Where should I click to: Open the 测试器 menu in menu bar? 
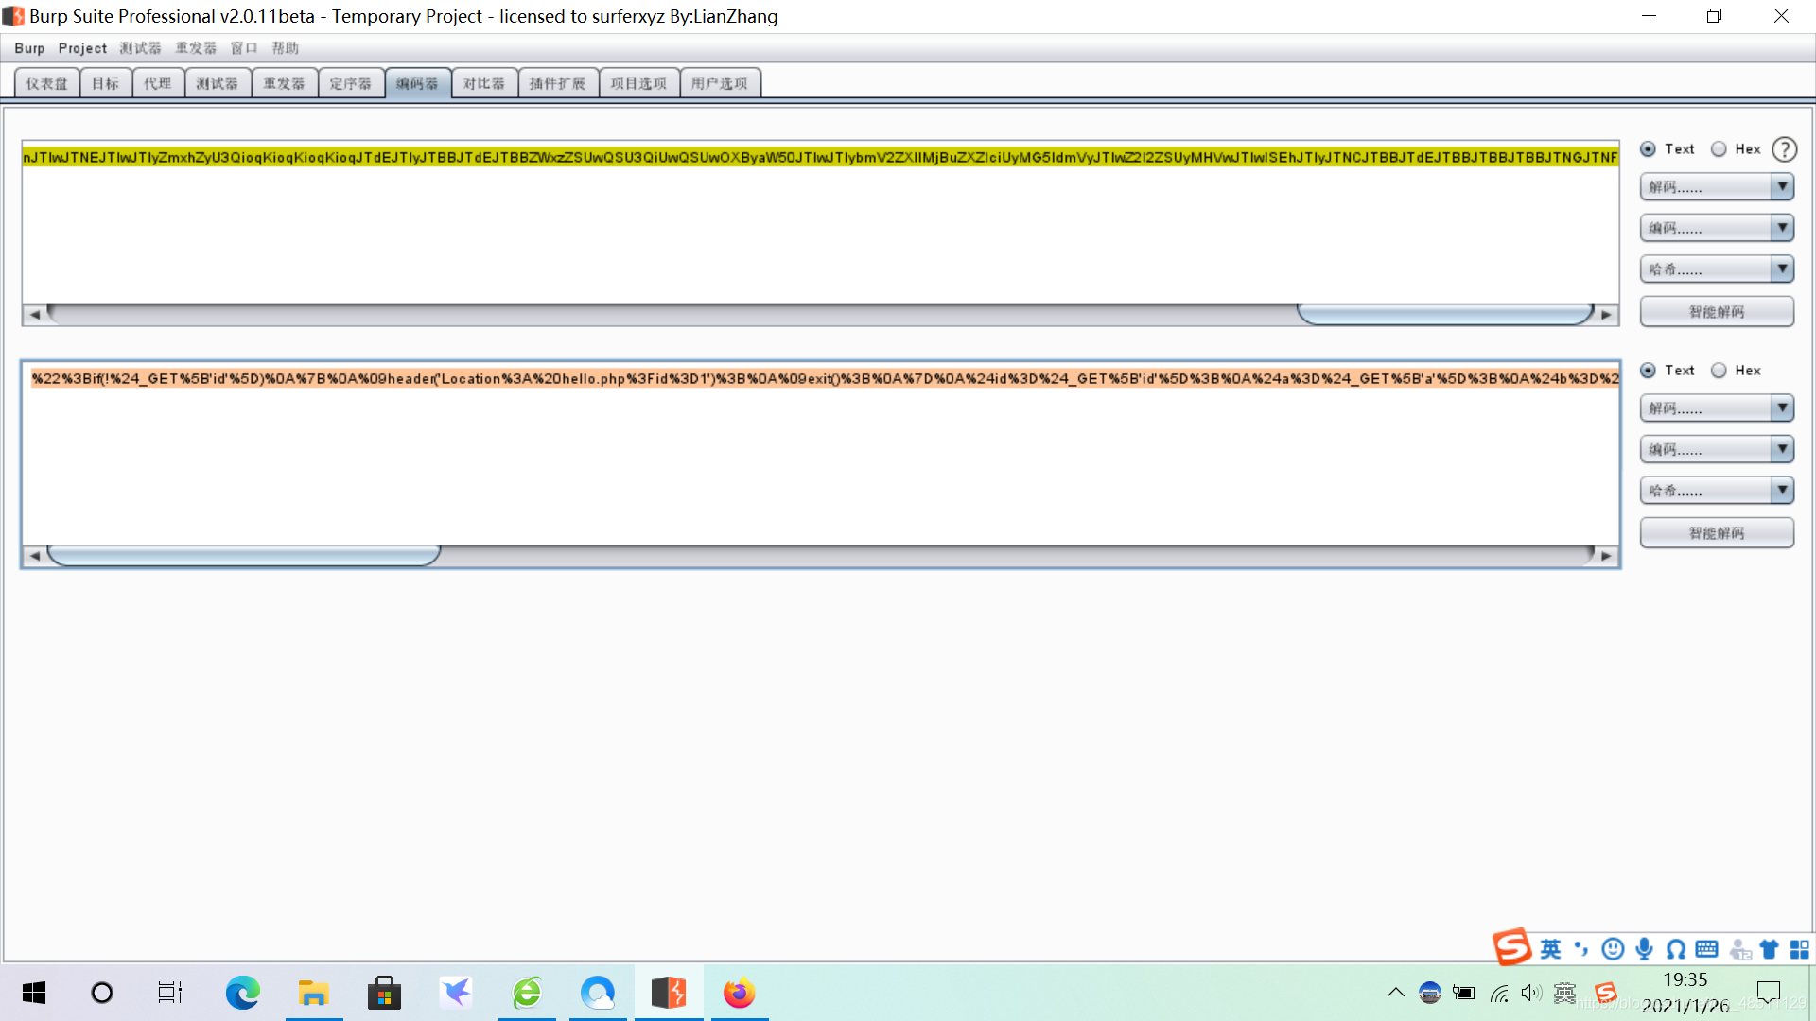point(140,48)
